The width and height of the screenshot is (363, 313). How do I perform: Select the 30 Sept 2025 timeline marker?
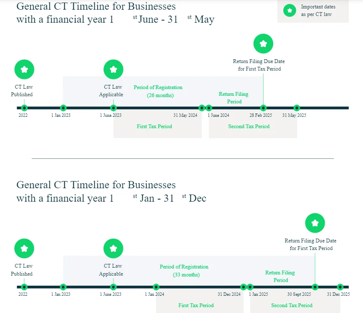click(315, 287)
